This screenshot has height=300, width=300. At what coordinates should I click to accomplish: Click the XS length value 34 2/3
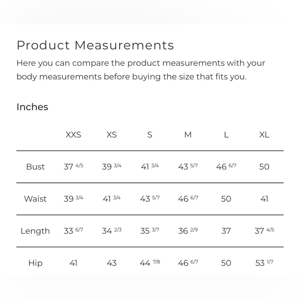(112, 231)
